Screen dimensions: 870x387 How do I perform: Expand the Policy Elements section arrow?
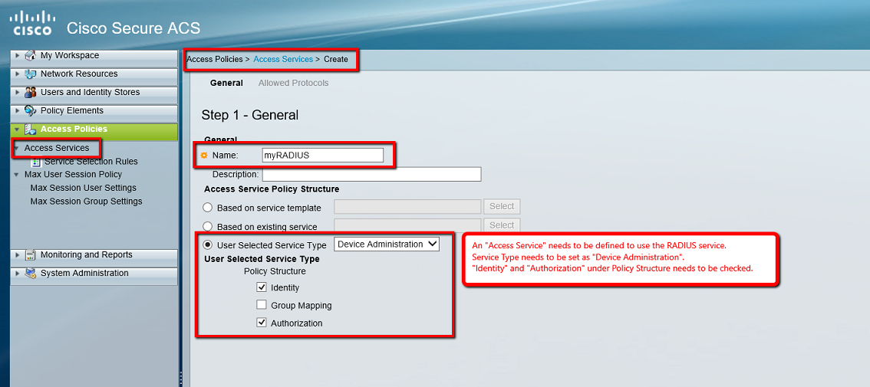(18, 111)
